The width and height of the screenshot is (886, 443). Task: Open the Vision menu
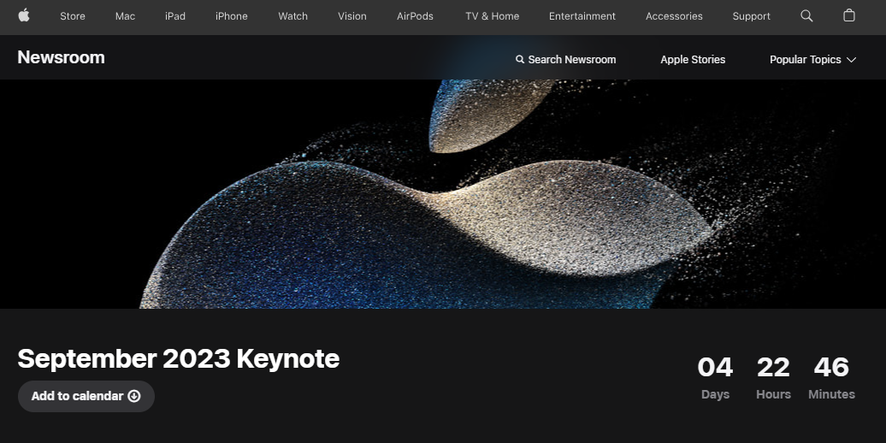[x=352, y=16]
